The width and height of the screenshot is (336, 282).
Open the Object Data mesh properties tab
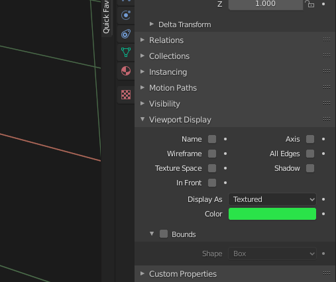pyautogui.click(x=126, y=52)
